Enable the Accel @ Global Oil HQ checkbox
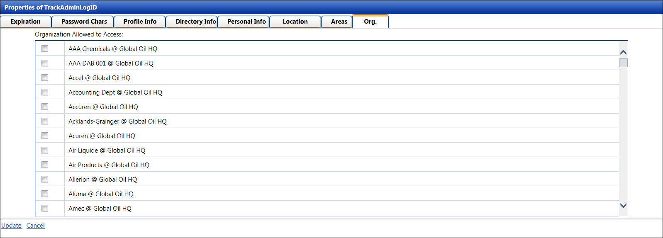Image resolution: width=663 pixels, height=238 pixels. click(45, 78)
